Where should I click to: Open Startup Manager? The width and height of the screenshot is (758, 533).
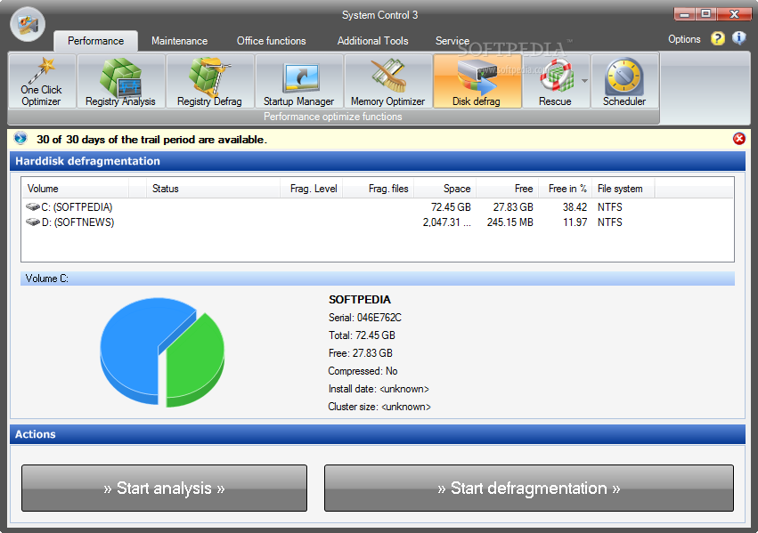pyautogui.click(x=298, y=81)
